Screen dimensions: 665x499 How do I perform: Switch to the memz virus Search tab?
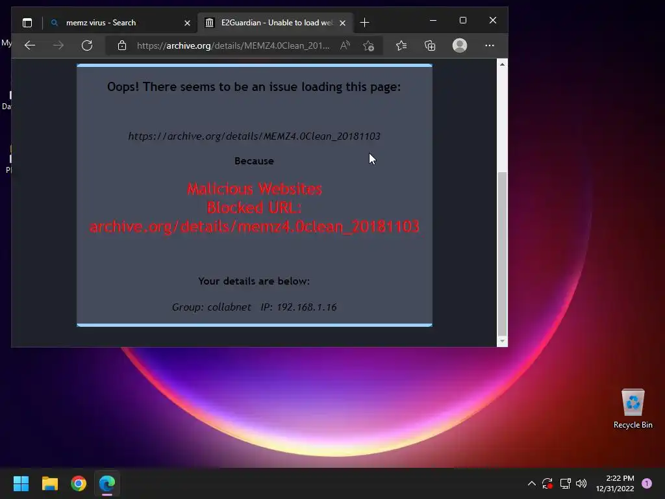[120, 23]
